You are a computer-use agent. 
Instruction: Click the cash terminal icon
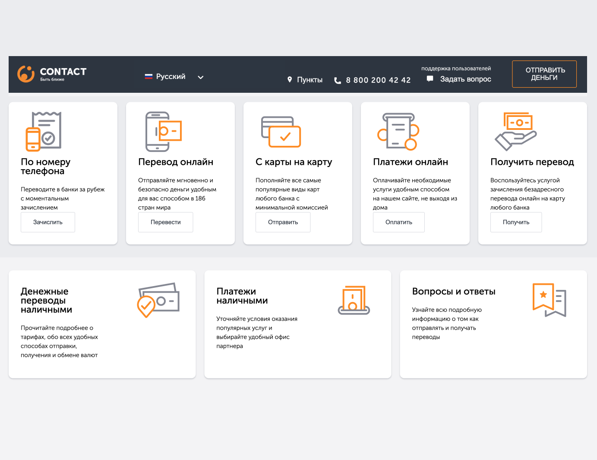point(354,300)
